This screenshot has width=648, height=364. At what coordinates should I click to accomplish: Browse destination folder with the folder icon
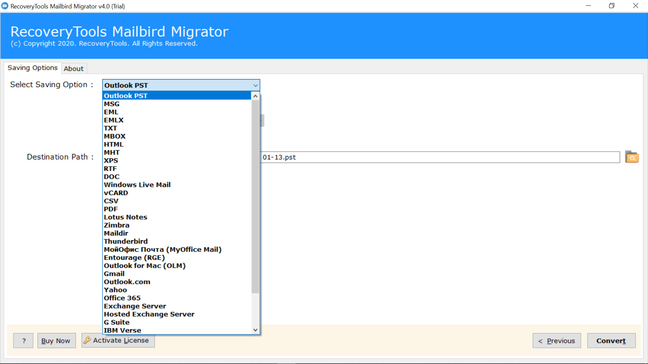tap(632, 157)
